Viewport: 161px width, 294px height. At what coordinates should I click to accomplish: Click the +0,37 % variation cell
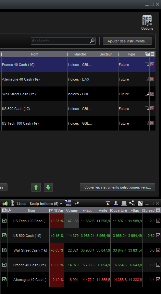pos(57,221)
